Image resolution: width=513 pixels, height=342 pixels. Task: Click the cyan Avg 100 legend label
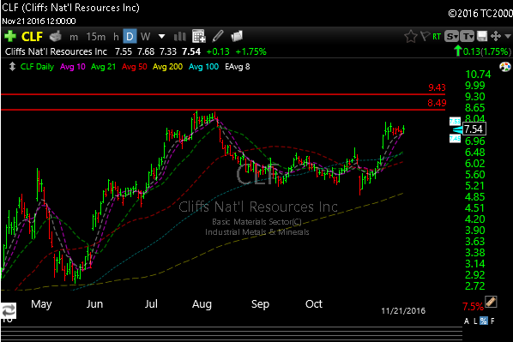[203, 67]
